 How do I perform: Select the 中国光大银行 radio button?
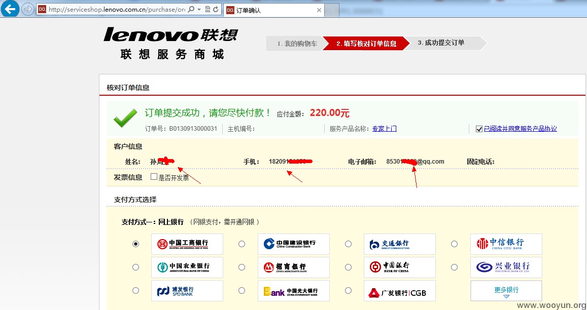242,291
